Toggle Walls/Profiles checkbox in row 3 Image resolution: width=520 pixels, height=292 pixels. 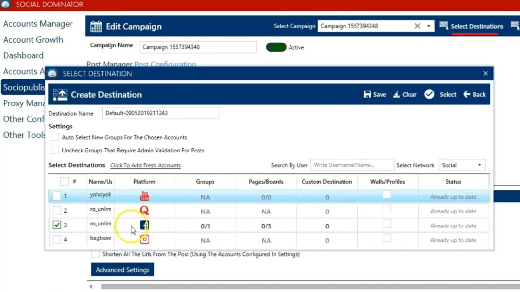[x=387, y=224]
